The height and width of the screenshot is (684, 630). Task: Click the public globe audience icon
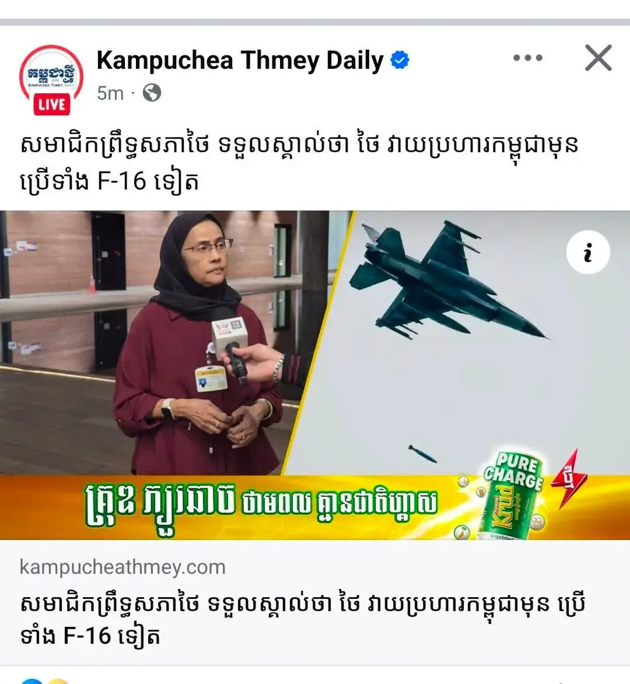pos(152,93)
